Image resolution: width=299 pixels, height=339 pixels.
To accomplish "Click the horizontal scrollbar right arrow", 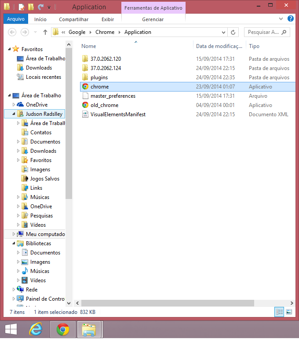I will [291, 303].
